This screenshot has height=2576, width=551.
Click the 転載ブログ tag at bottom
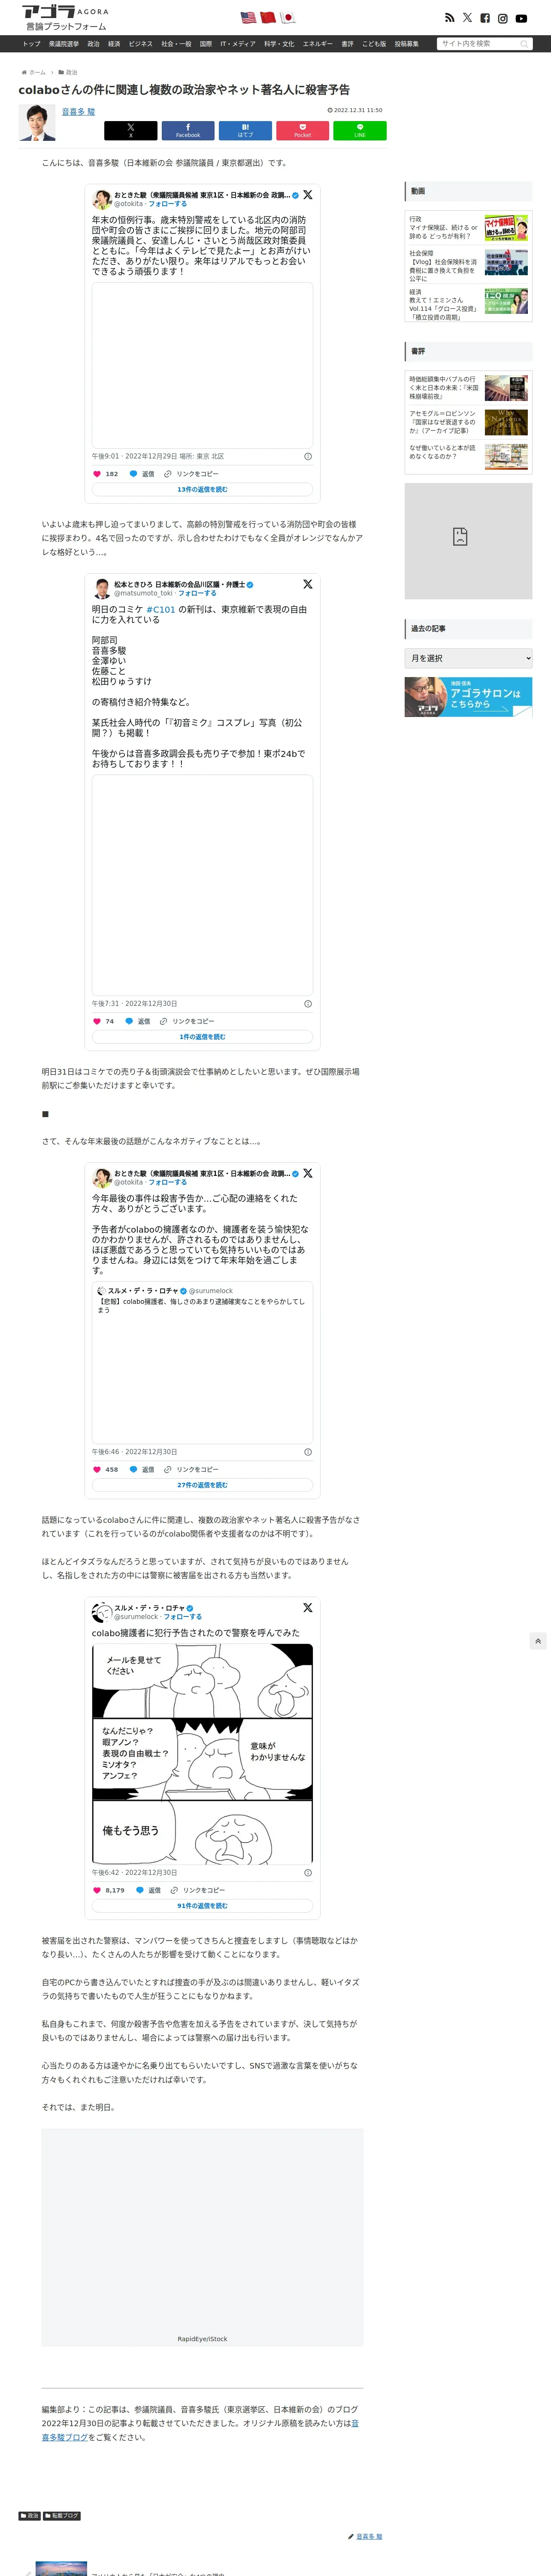click(x=61, y=2516)
